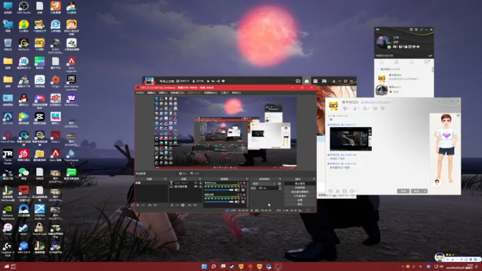Click the star favorite icon in game hall window
The width and height of the screenshot is (482, 271).
(x=208, y=81)
